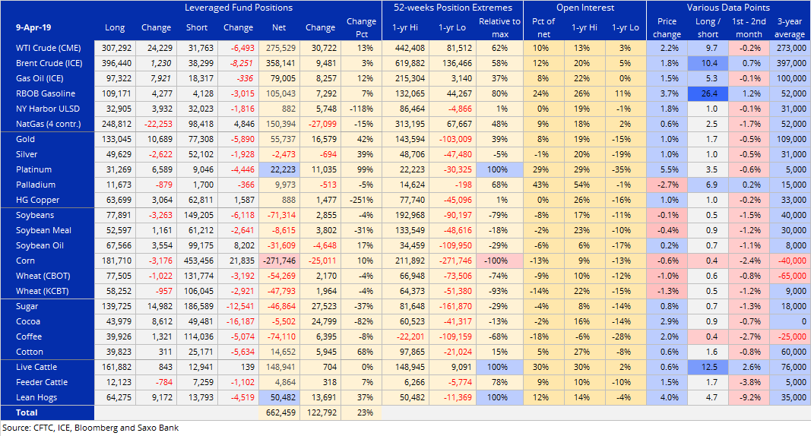Click Palladium's red -2.7% price change cell
Image resolution: width=811 pixels, height=436 pixels.
667,183
